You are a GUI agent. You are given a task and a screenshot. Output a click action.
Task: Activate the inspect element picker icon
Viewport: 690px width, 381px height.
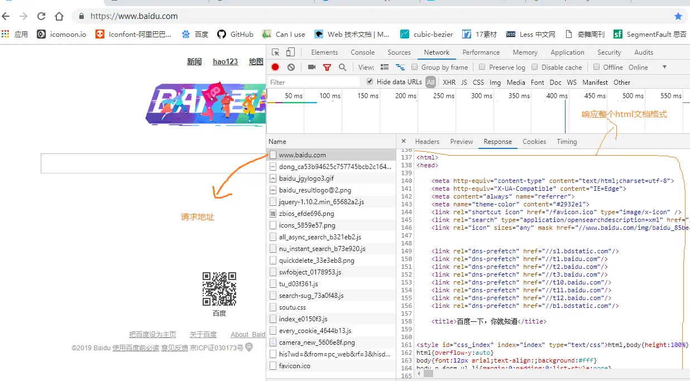(x=275, y=52)
